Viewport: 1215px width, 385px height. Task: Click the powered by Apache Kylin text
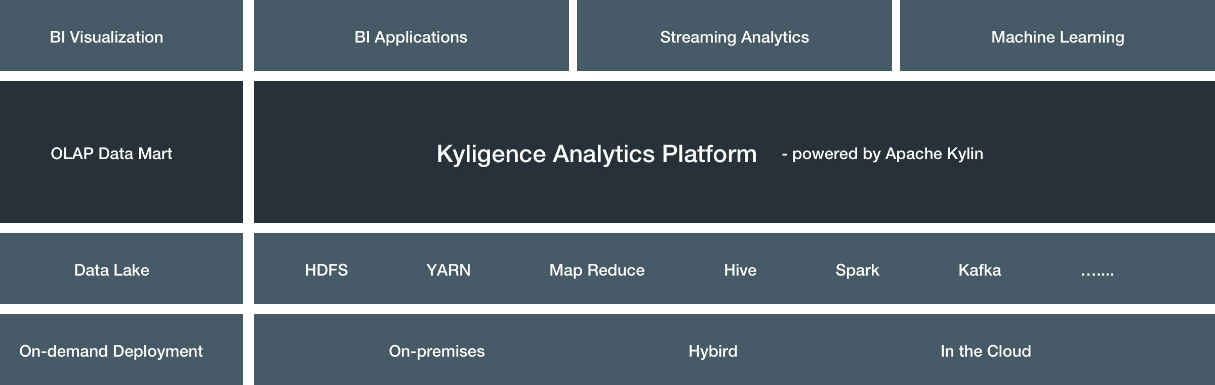coord(882,153)
